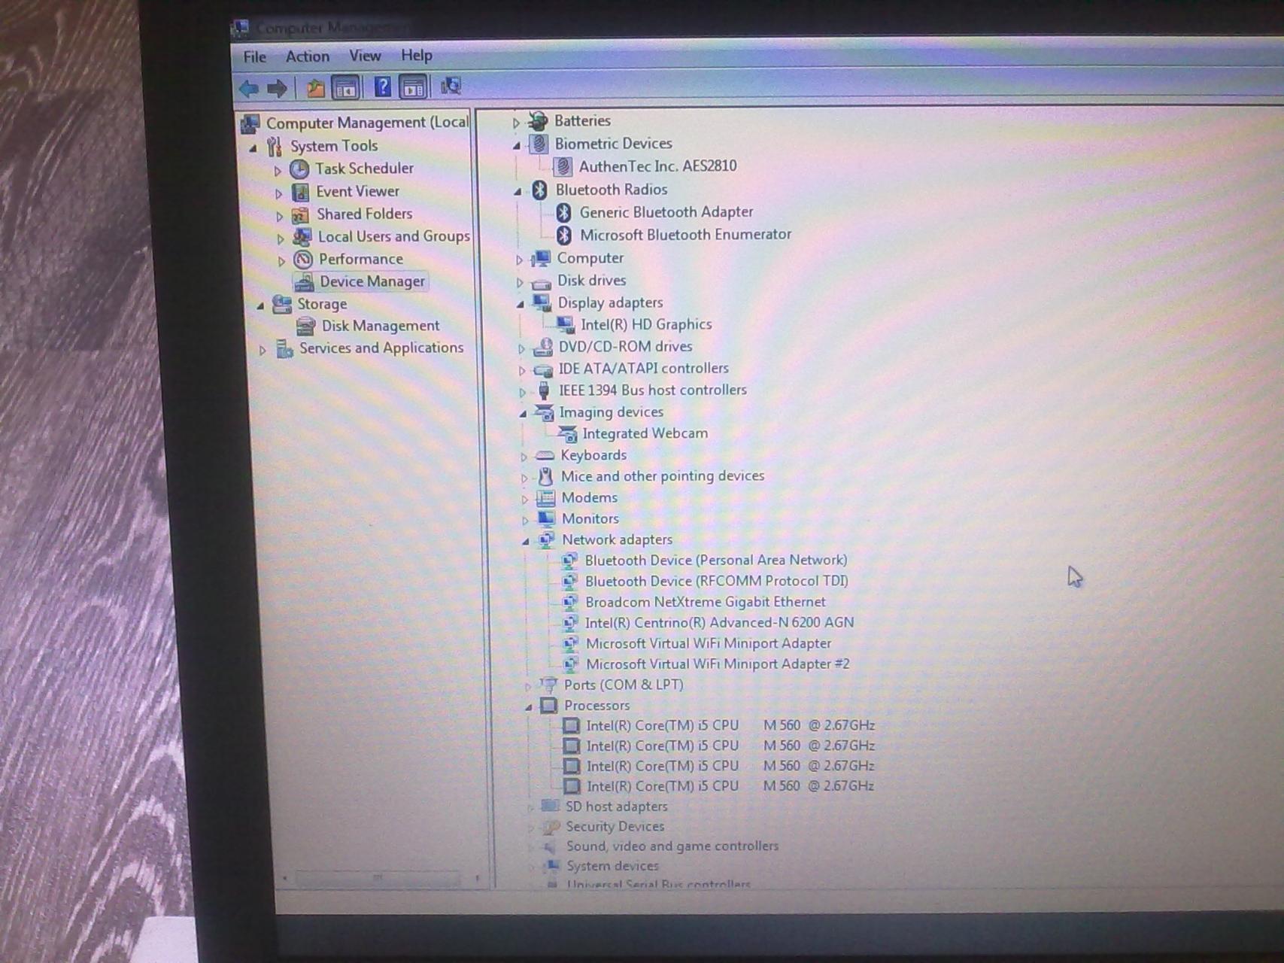
Task: Select Bluetooth Device (RFCOMM Protocol TDI)
Action: pos(717,581)
